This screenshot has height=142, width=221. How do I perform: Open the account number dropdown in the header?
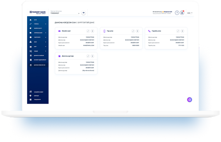click(x=65, y=13)
